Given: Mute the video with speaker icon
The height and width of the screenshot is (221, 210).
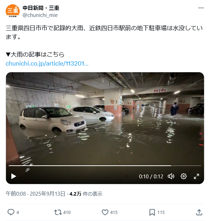Looking at the screenshot, I should 171,176.
